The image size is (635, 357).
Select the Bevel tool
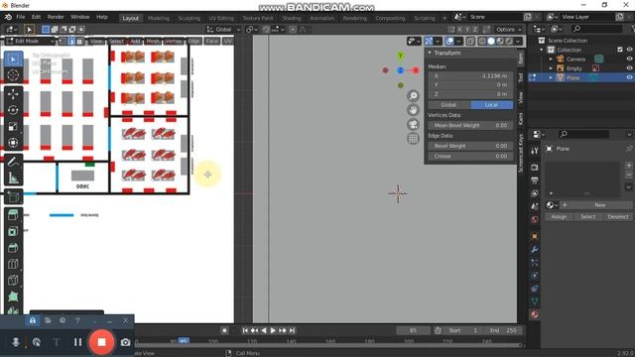[13, 248]
